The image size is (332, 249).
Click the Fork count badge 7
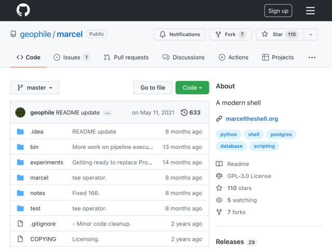[x=242, y=34]
